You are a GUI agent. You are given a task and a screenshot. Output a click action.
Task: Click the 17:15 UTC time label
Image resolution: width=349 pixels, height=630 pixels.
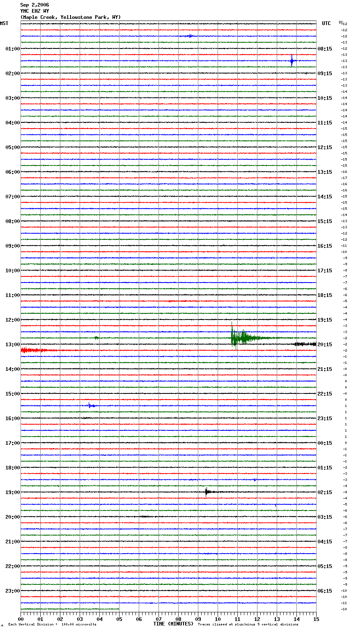click(325, 271)
